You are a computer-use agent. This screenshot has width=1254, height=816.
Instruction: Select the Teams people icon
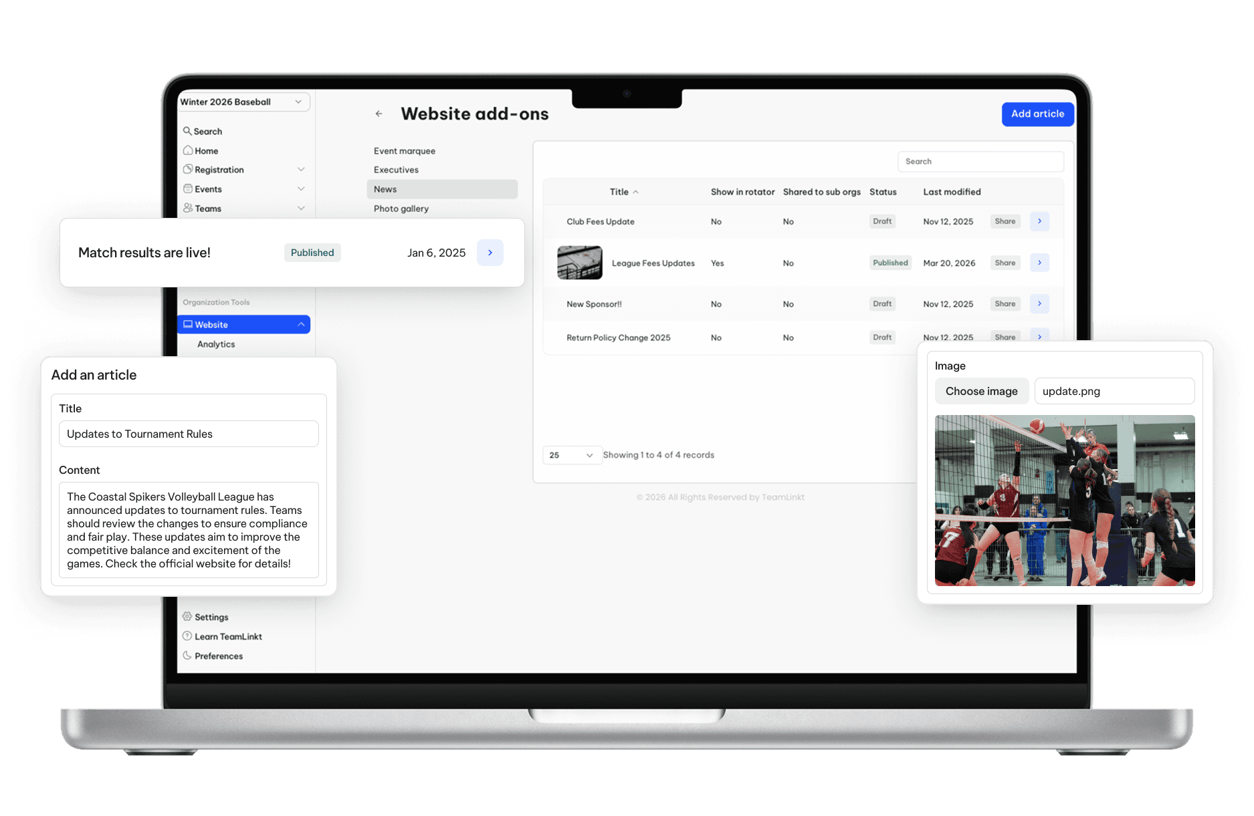[189, 208]
